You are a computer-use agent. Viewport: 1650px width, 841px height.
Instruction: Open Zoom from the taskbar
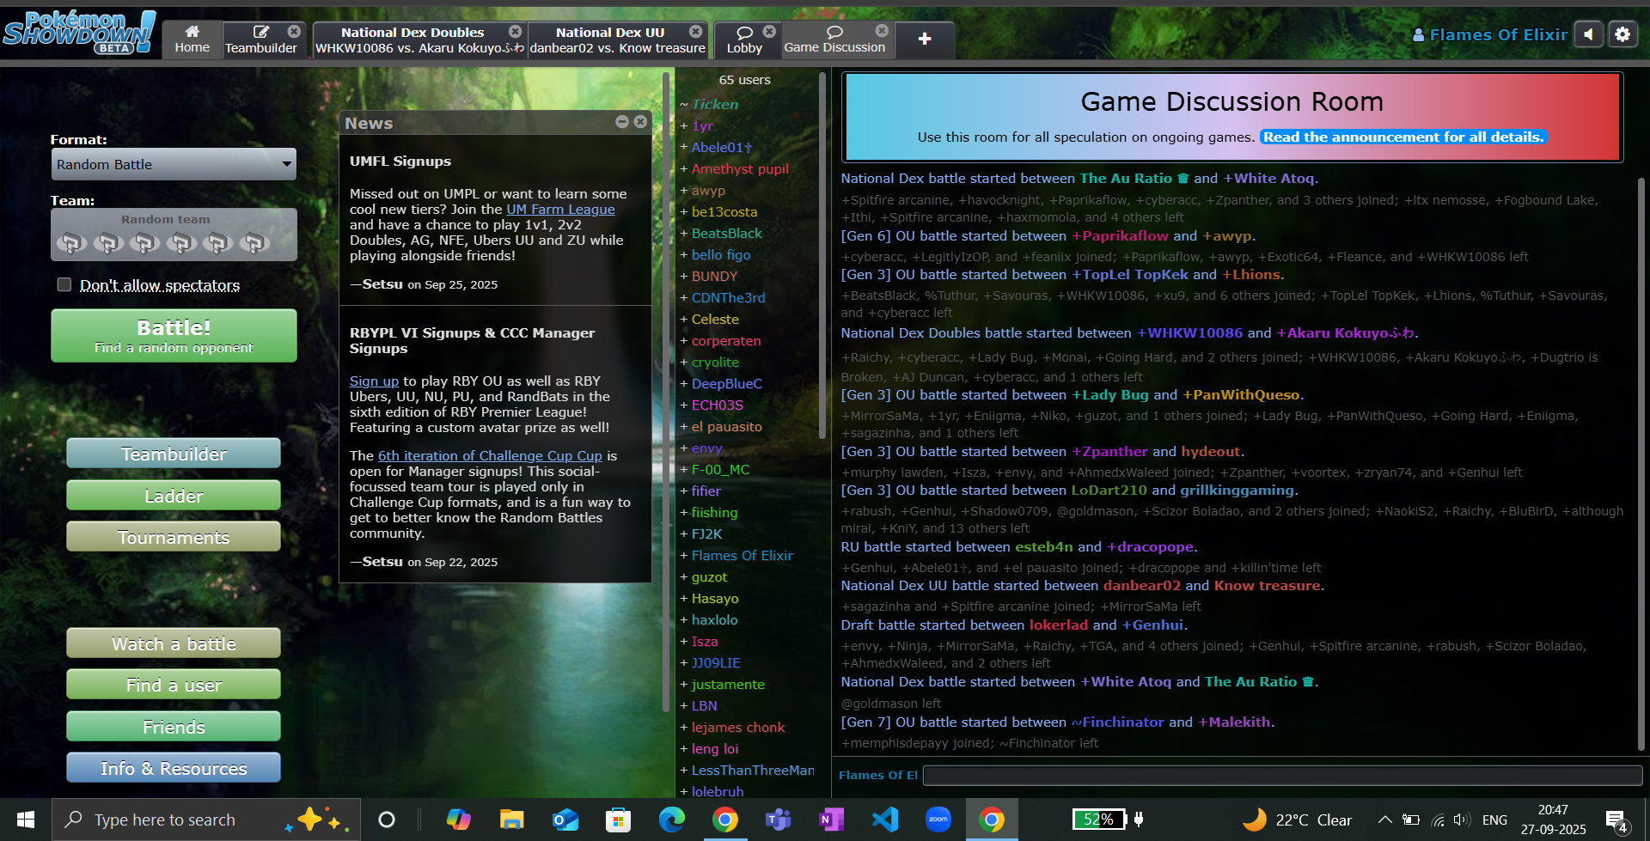tap(938, 820)
